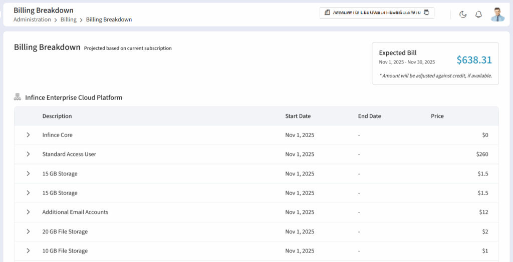Expand the Infince Core row
This screenshot has width=513, height=262.
(x=28, y=135)
